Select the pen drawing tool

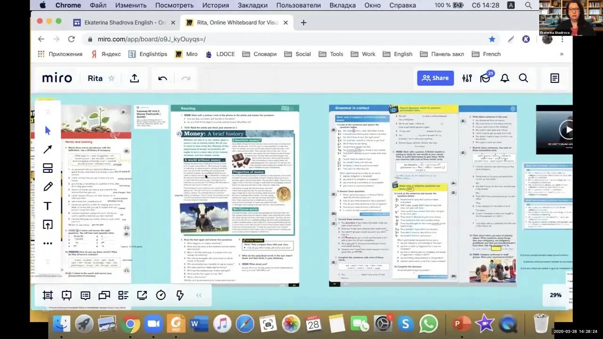[x=48, y=186]
